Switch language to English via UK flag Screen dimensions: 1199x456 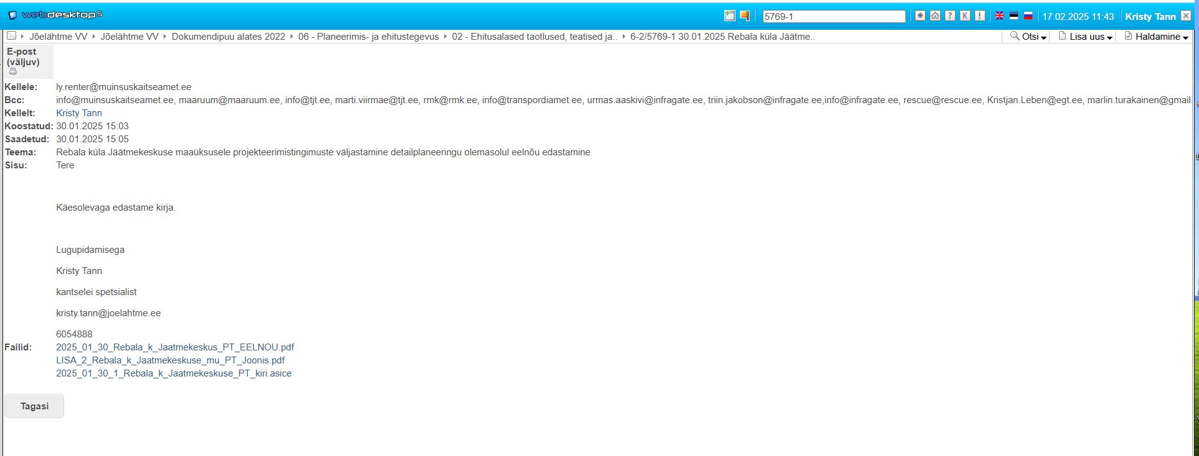(x=999, y=16)
